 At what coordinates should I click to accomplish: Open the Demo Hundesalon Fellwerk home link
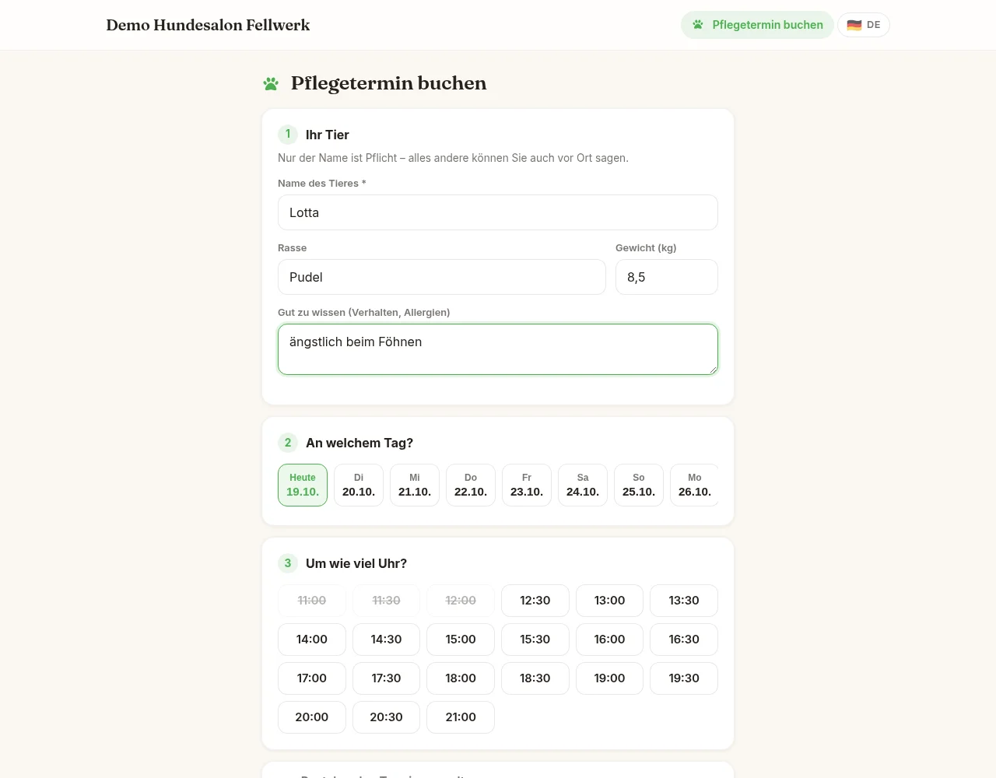[x=208, y=25]
